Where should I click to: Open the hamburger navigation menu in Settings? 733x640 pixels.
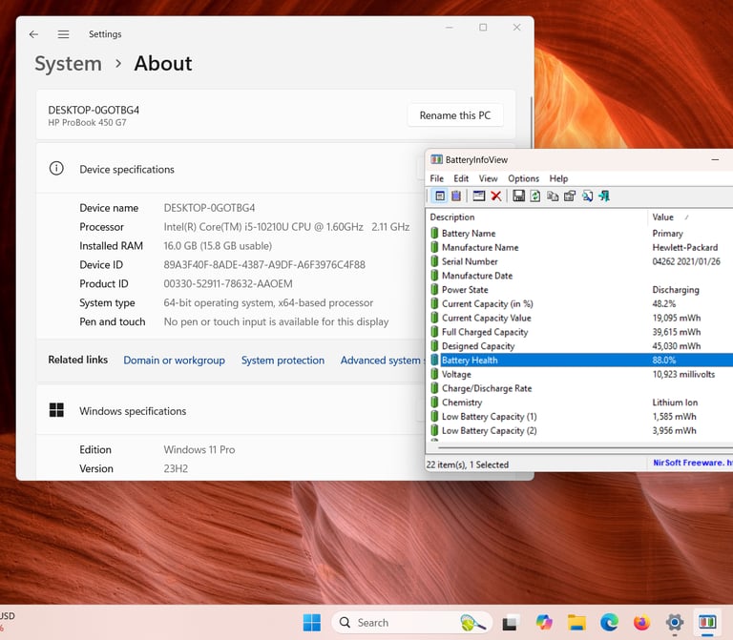(64, 34)
